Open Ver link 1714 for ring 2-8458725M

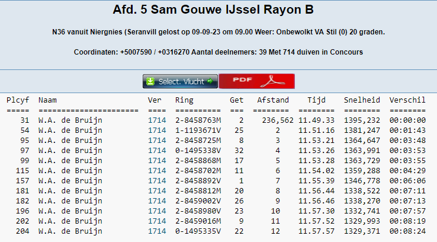pyautogui.click(x=157, y=141)
